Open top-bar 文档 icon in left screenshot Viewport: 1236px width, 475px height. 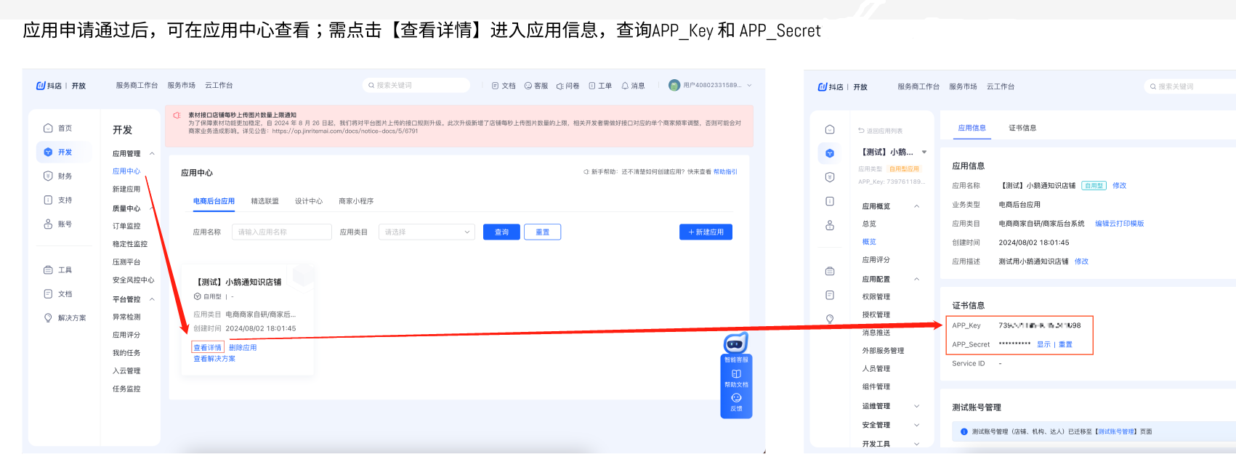495,86
